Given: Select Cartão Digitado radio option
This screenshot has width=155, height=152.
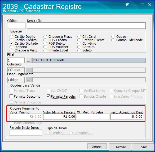Looking at the screenshot, I should [x=11, y=44].
